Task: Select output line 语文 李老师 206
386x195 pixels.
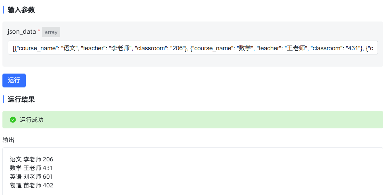Action: point(32,159)
